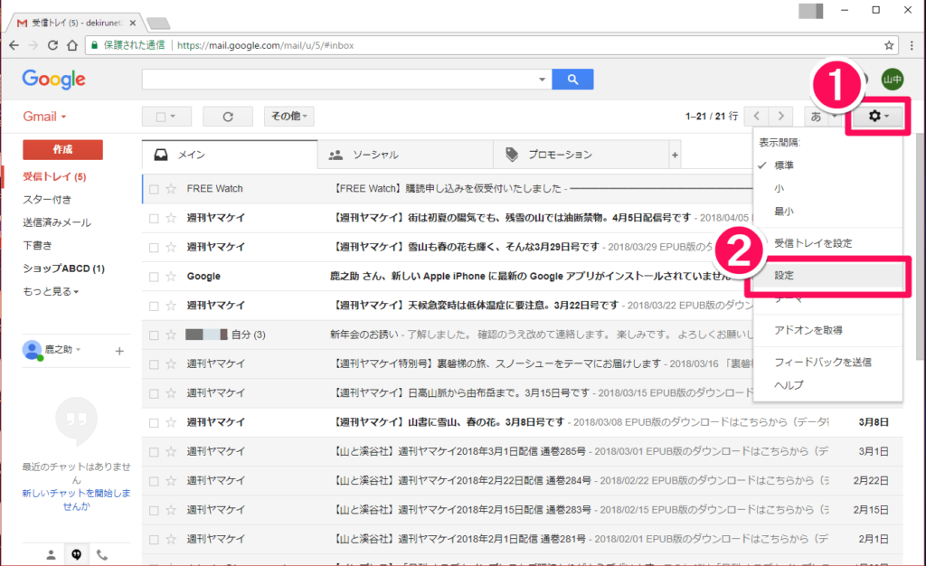
Task: Bookmark the page with the star icon
Action: (888, 45)
